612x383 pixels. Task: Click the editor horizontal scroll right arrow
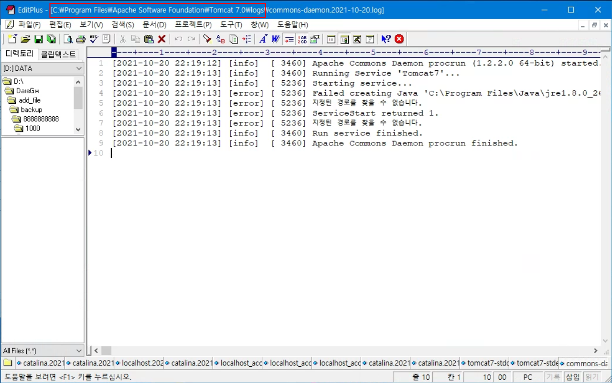595,350
